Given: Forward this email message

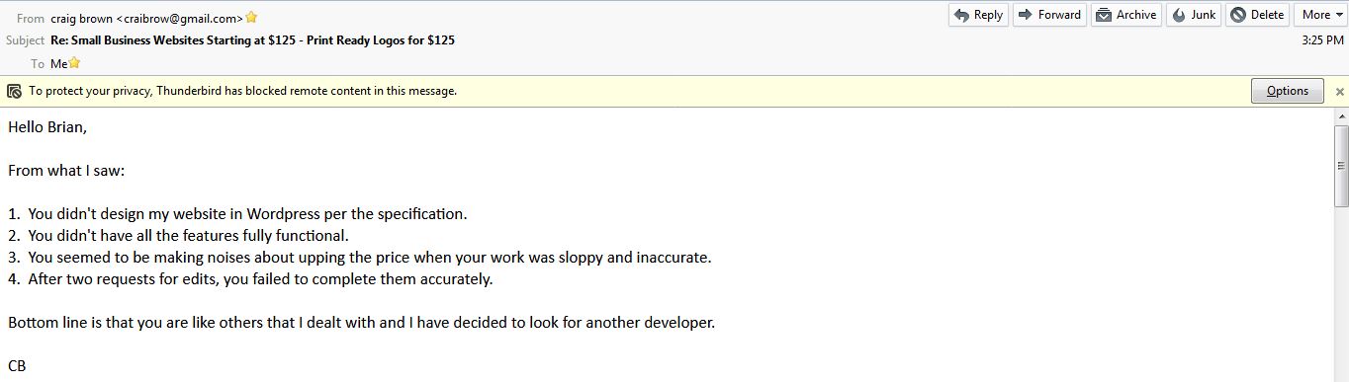Looking at the screenshot, I should (1049, 15).
